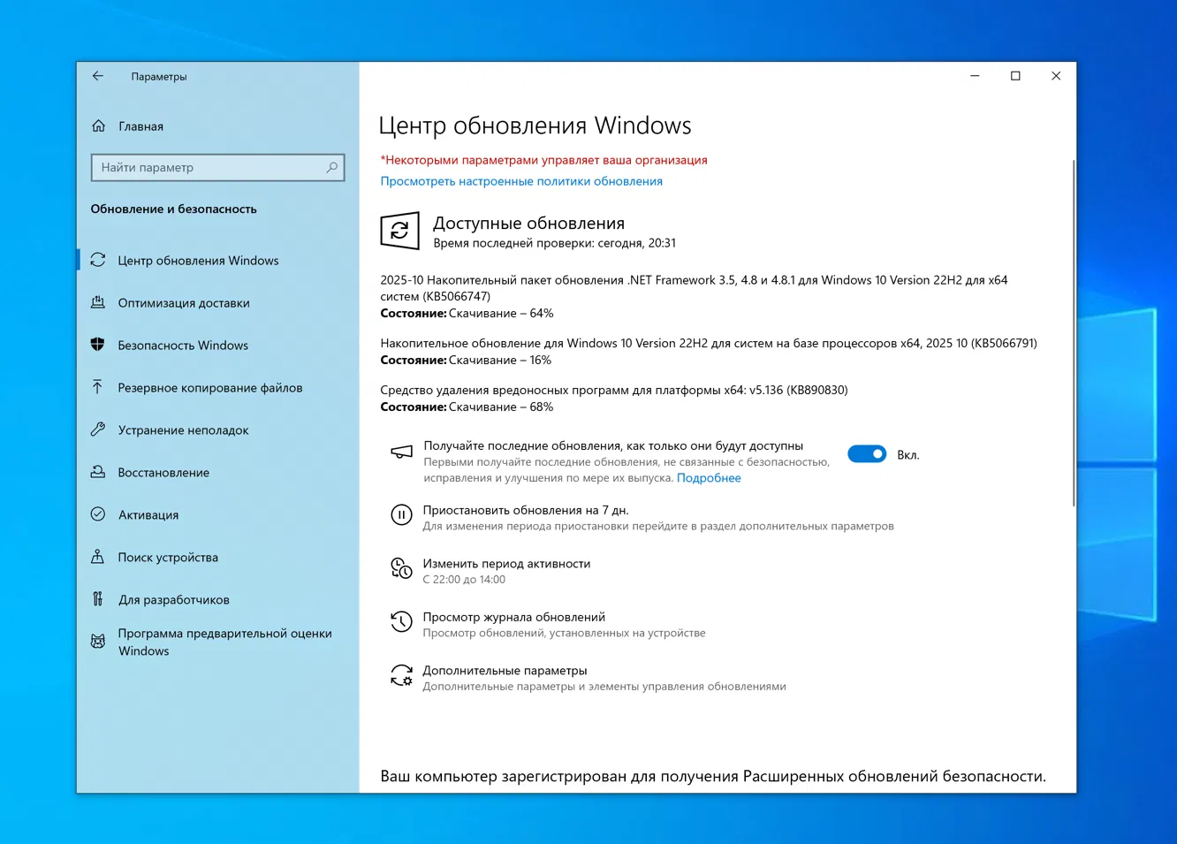Image resolution: width=1177 pixels, height=844 pixels.
Task: Click Время последней проверки: сегодня, 20:31
Action: coord(555,243)
